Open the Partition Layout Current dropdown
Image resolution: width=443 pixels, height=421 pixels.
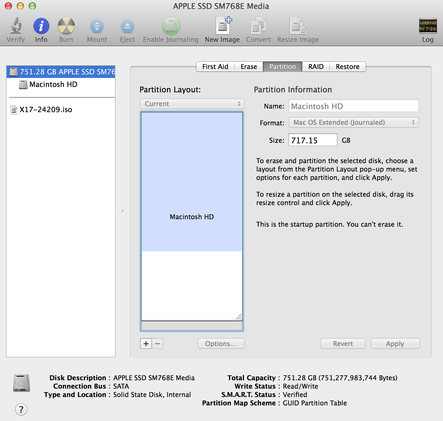coord(192,104)
